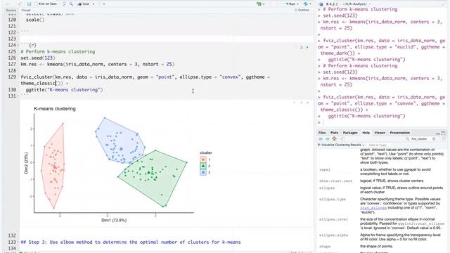The width and height of the screenshot is (450, 253).
Task: Click the Help search field containing fviz_cluster
Action: pyautogui.click(x=420, y=139)
